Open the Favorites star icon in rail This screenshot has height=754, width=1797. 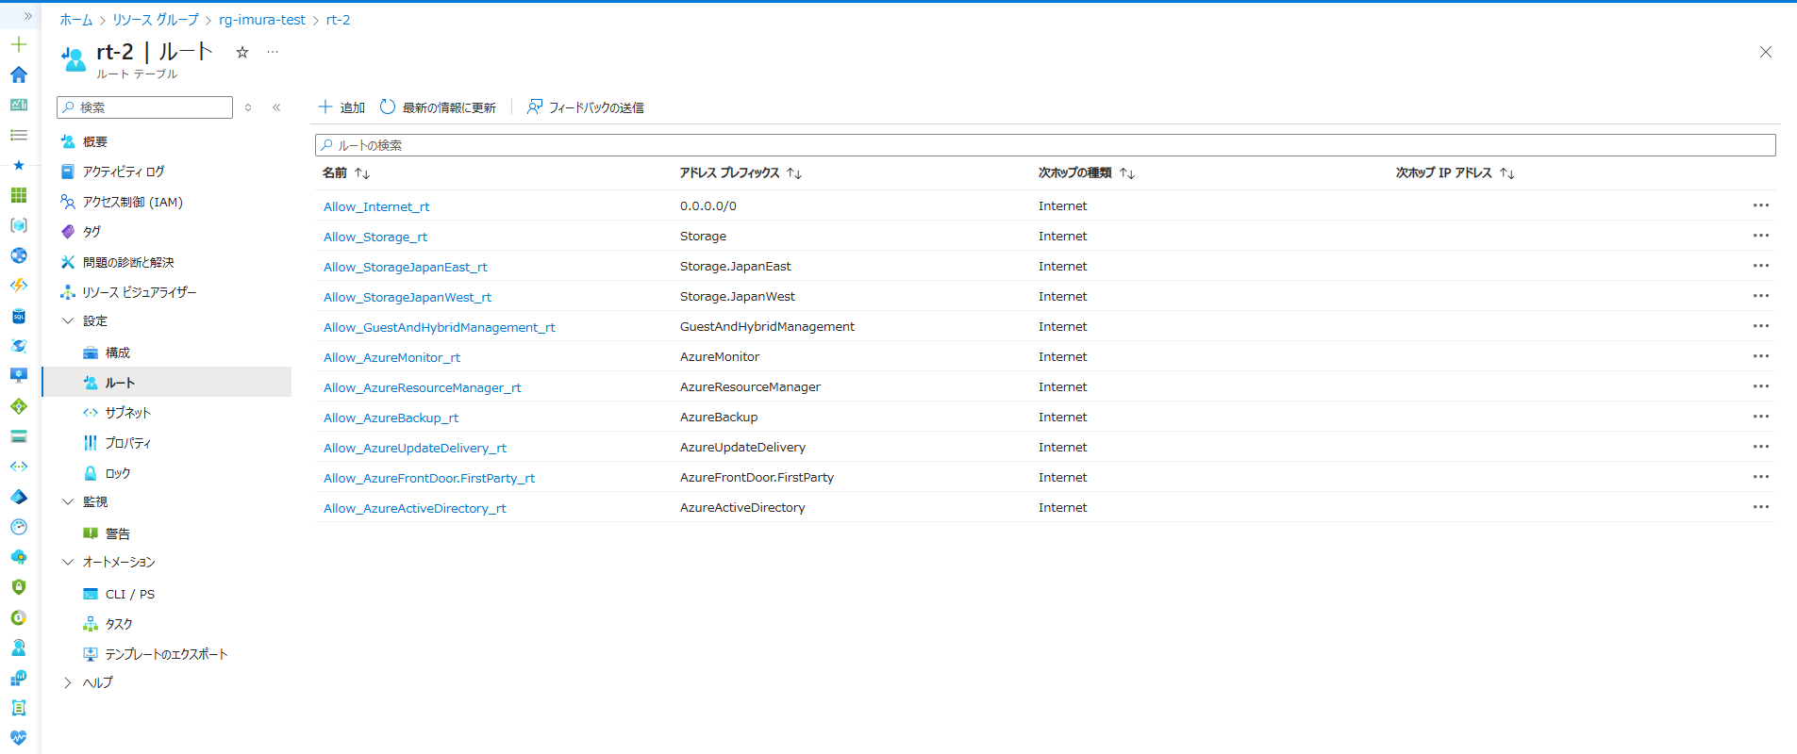tap(19, 165)
